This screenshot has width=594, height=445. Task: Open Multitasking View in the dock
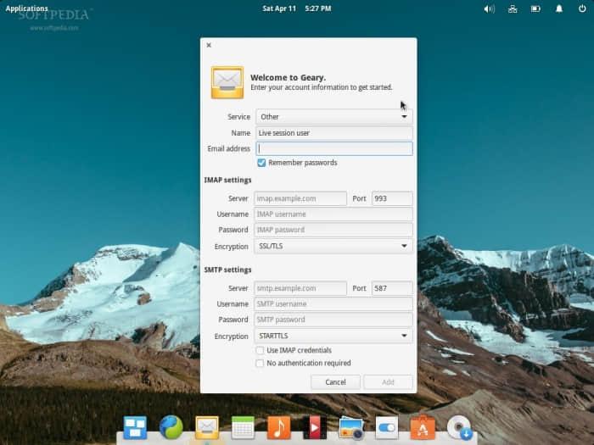pyautogui.click(x=135, y=427)
